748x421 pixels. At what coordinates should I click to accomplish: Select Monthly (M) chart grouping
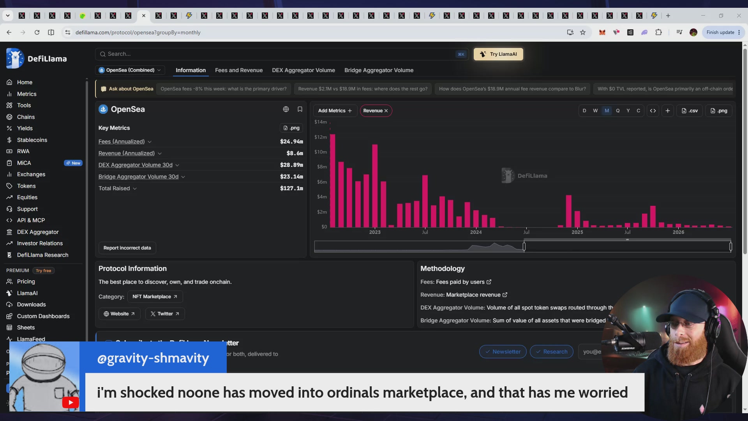coord(607,111)
